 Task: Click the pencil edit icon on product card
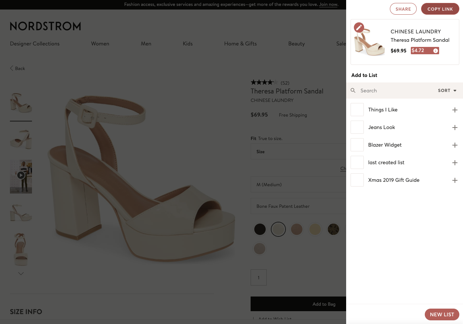359,27
